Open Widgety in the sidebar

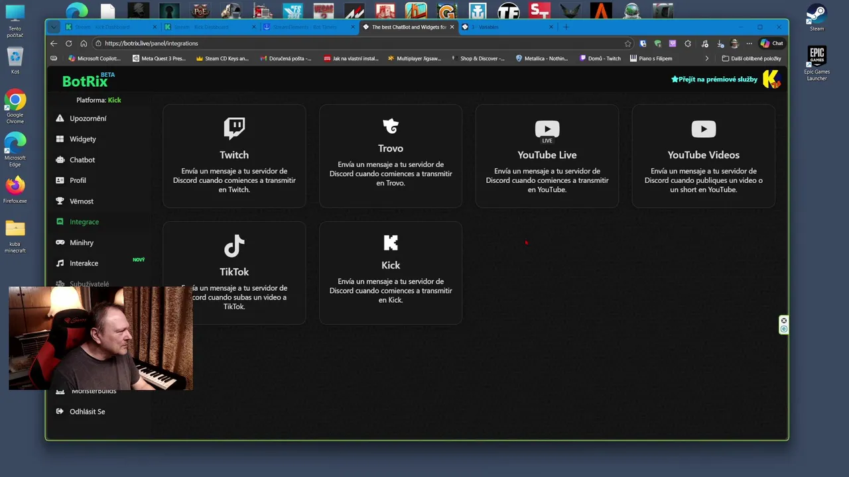(x=83, y=139)
